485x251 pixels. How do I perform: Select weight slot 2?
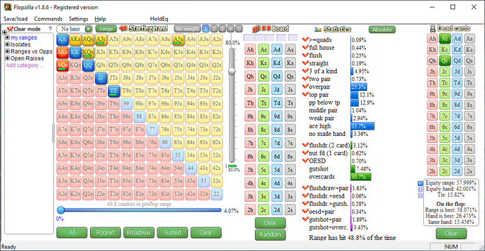214,29
